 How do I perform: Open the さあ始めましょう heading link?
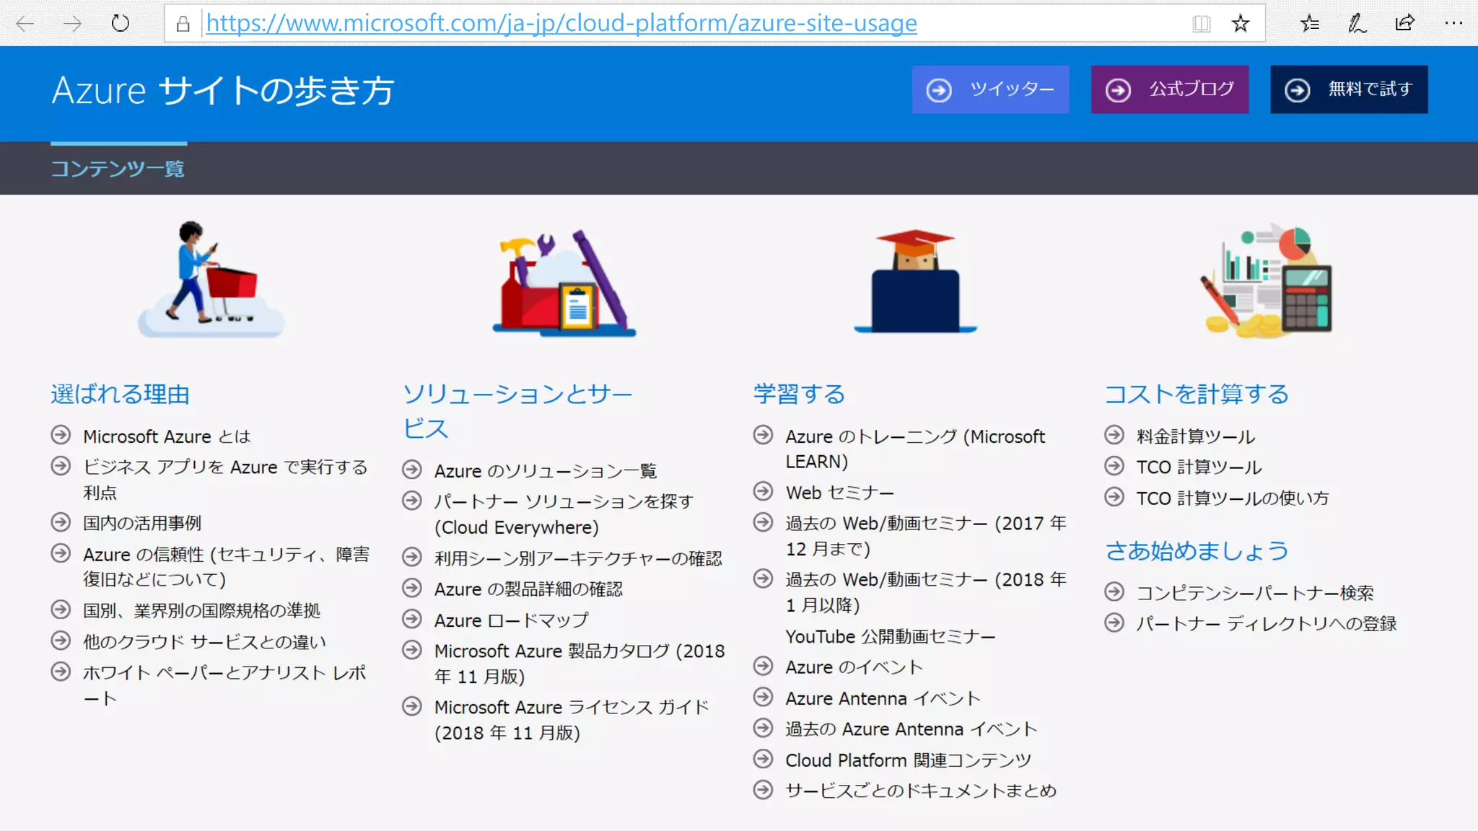click(x=1197, y=551)
